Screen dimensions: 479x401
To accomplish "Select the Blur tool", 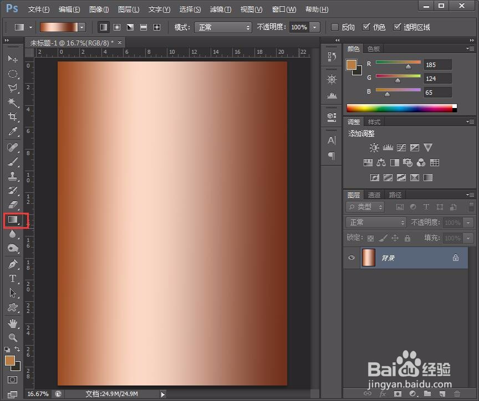I will [13, 234].
